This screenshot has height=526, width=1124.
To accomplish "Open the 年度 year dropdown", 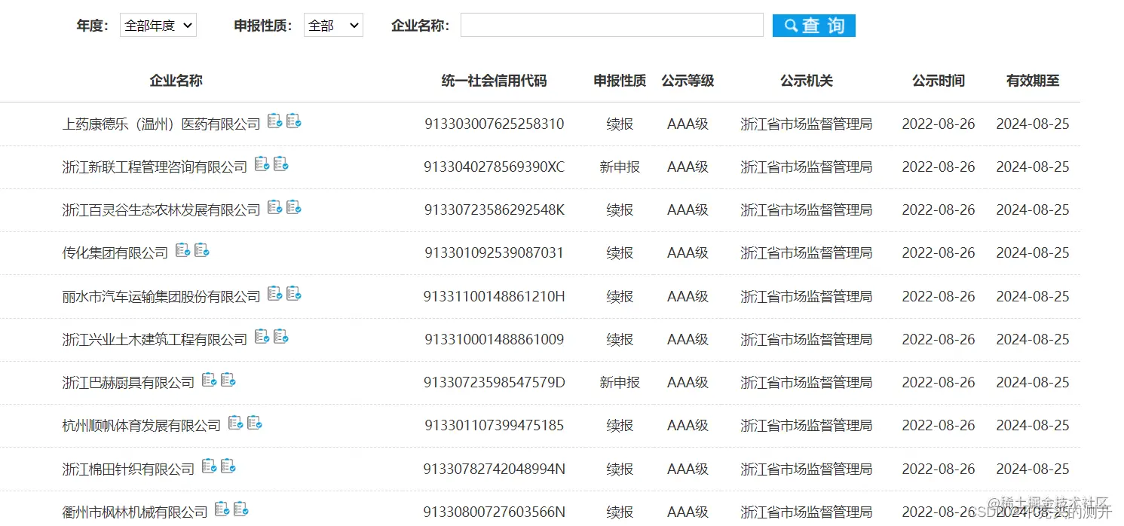I will click(158, 25).
